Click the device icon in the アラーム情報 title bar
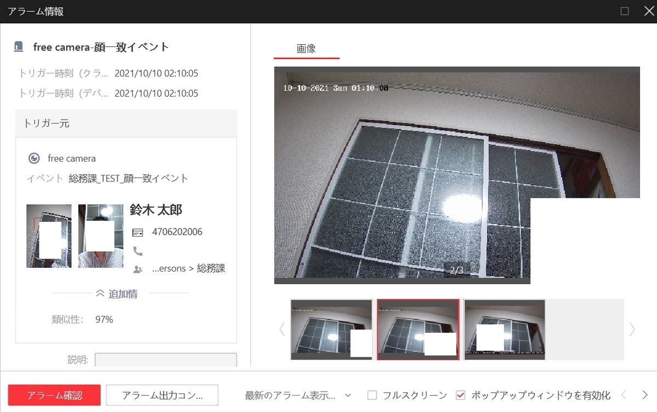This screenshot has width=657, height=412. pos(18,46)
